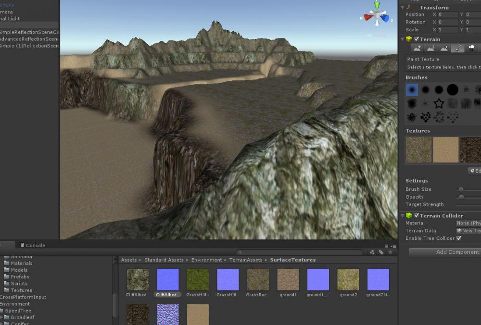Select the Place Trees terrain tool
The height and width of the screenshot is (325, 481).
(x=471, y=49)
